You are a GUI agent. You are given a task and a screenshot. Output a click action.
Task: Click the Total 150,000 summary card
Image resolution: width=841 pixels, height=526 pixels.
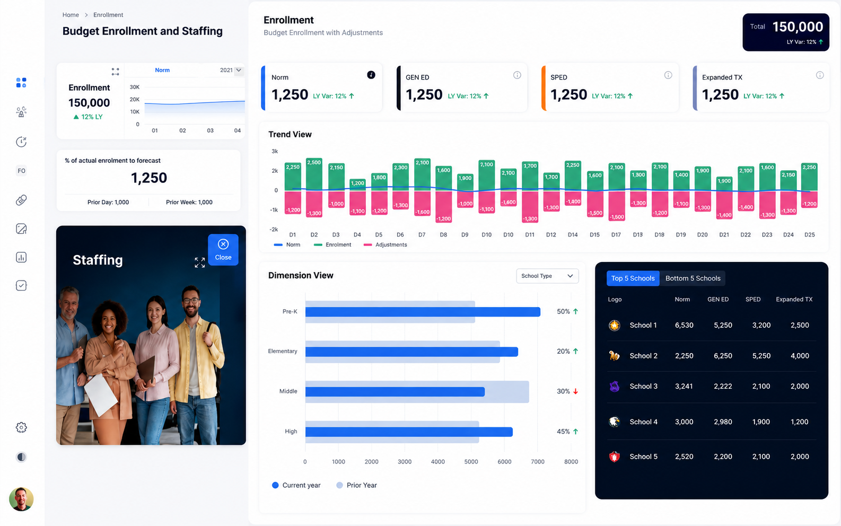pyautogui.click(x=786, y=32)
